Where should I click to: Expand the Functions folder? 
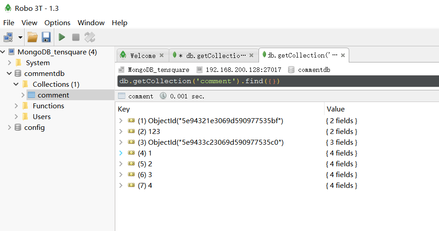coord(16,106)
